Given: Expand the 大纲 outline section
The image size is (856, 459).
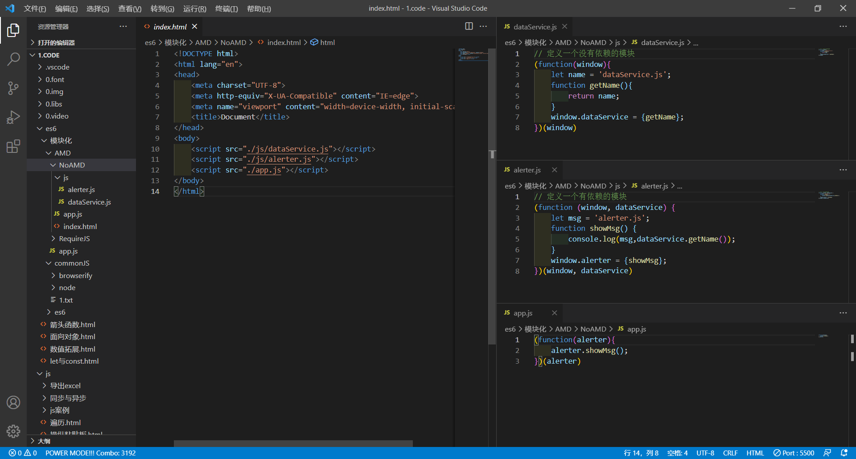Looking at the screenshot, I should click(x=81, y=441).
